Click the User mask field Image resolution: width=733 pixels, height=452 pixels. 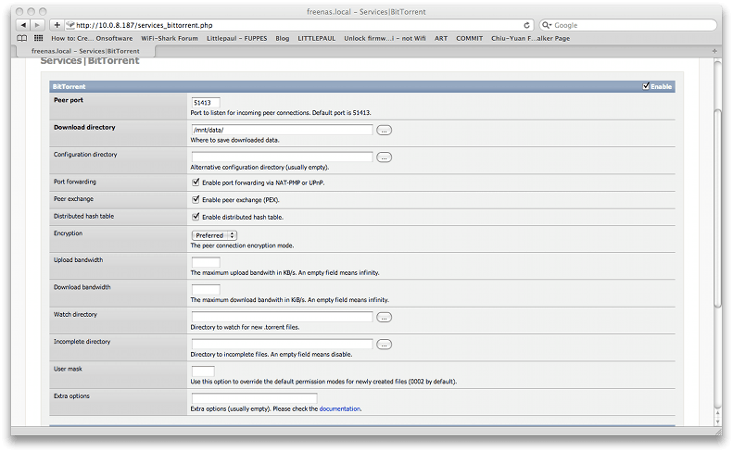(203, 371)
